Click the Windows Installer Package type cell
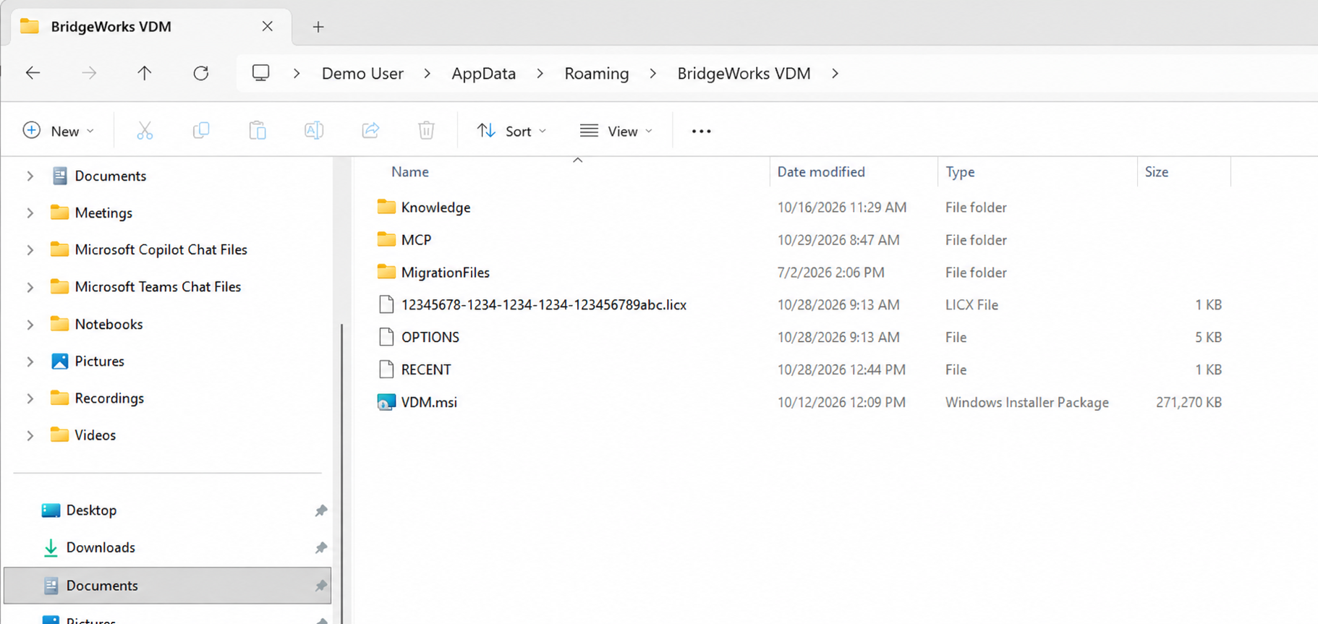 click(1026, 402)
